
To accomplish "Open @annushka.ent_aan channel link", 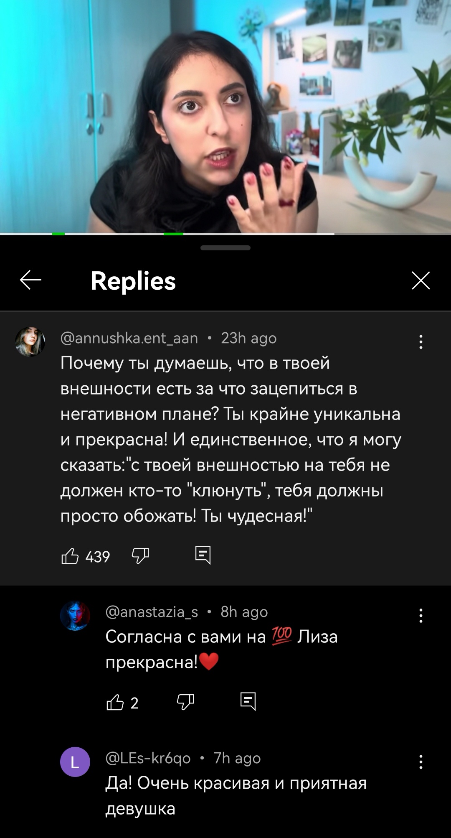I will pyautogui.click(x=129, y=338).
